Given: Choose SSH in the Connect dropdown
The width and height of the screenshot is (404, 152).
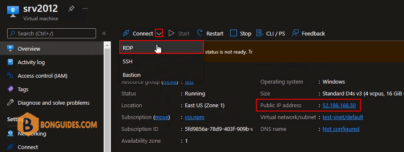Looking at the screenshot, I should (162, 62).
